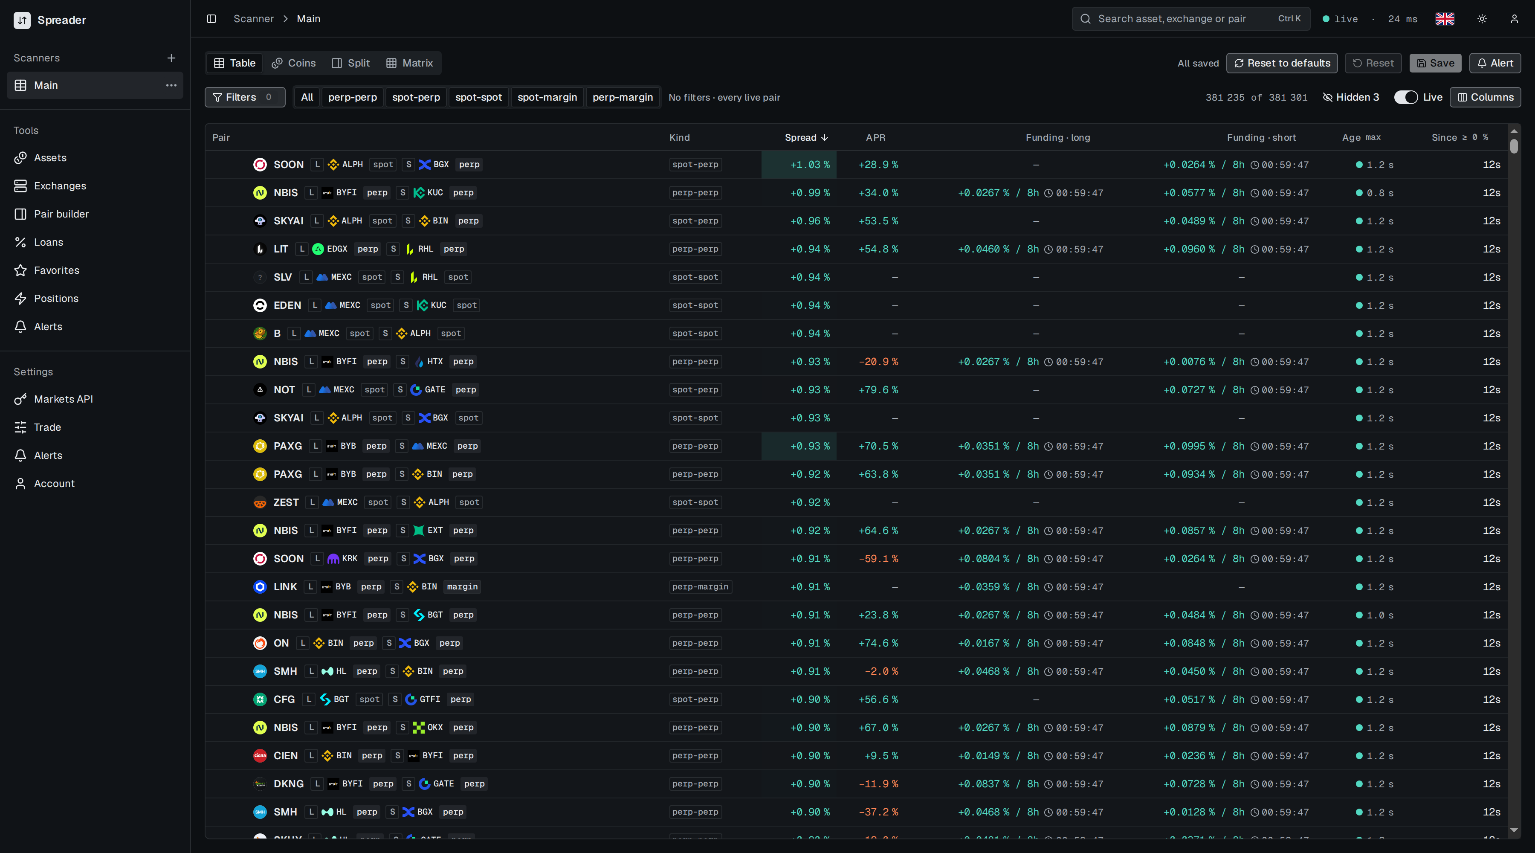
Task: Open the Pair builder tool
Action: coord(96,214)
